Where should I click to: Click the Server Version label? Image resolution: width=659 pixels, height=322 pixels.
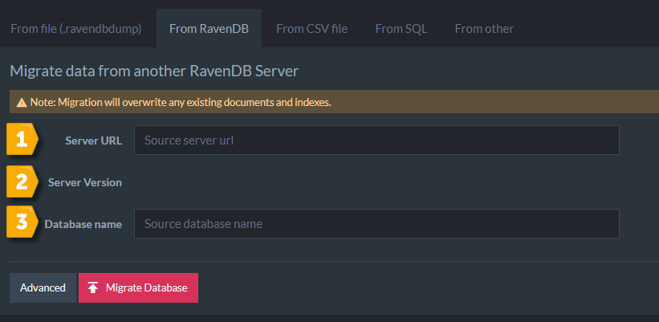pyautogui.click(x=85, y=182)
